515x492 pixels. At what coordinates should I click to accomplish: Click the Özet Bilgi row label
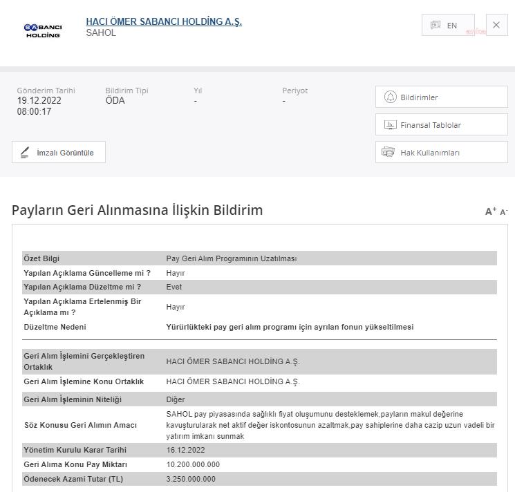click(x=41, y=258)
